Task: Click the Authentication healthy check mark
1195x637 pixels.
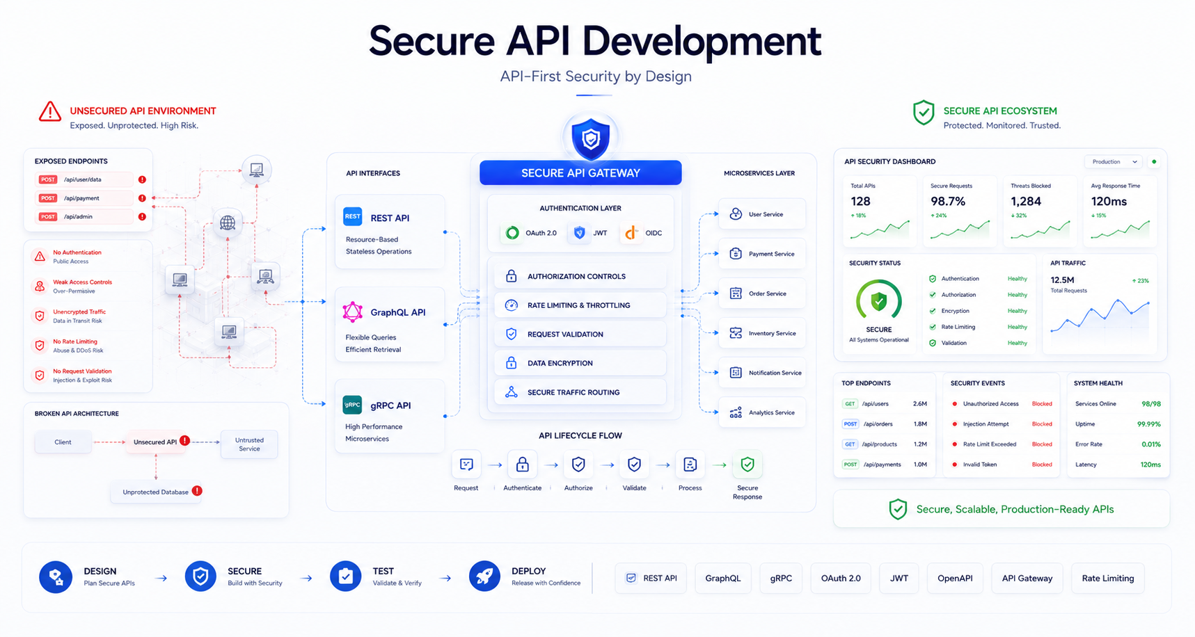Action: click(x=933, y=279)
